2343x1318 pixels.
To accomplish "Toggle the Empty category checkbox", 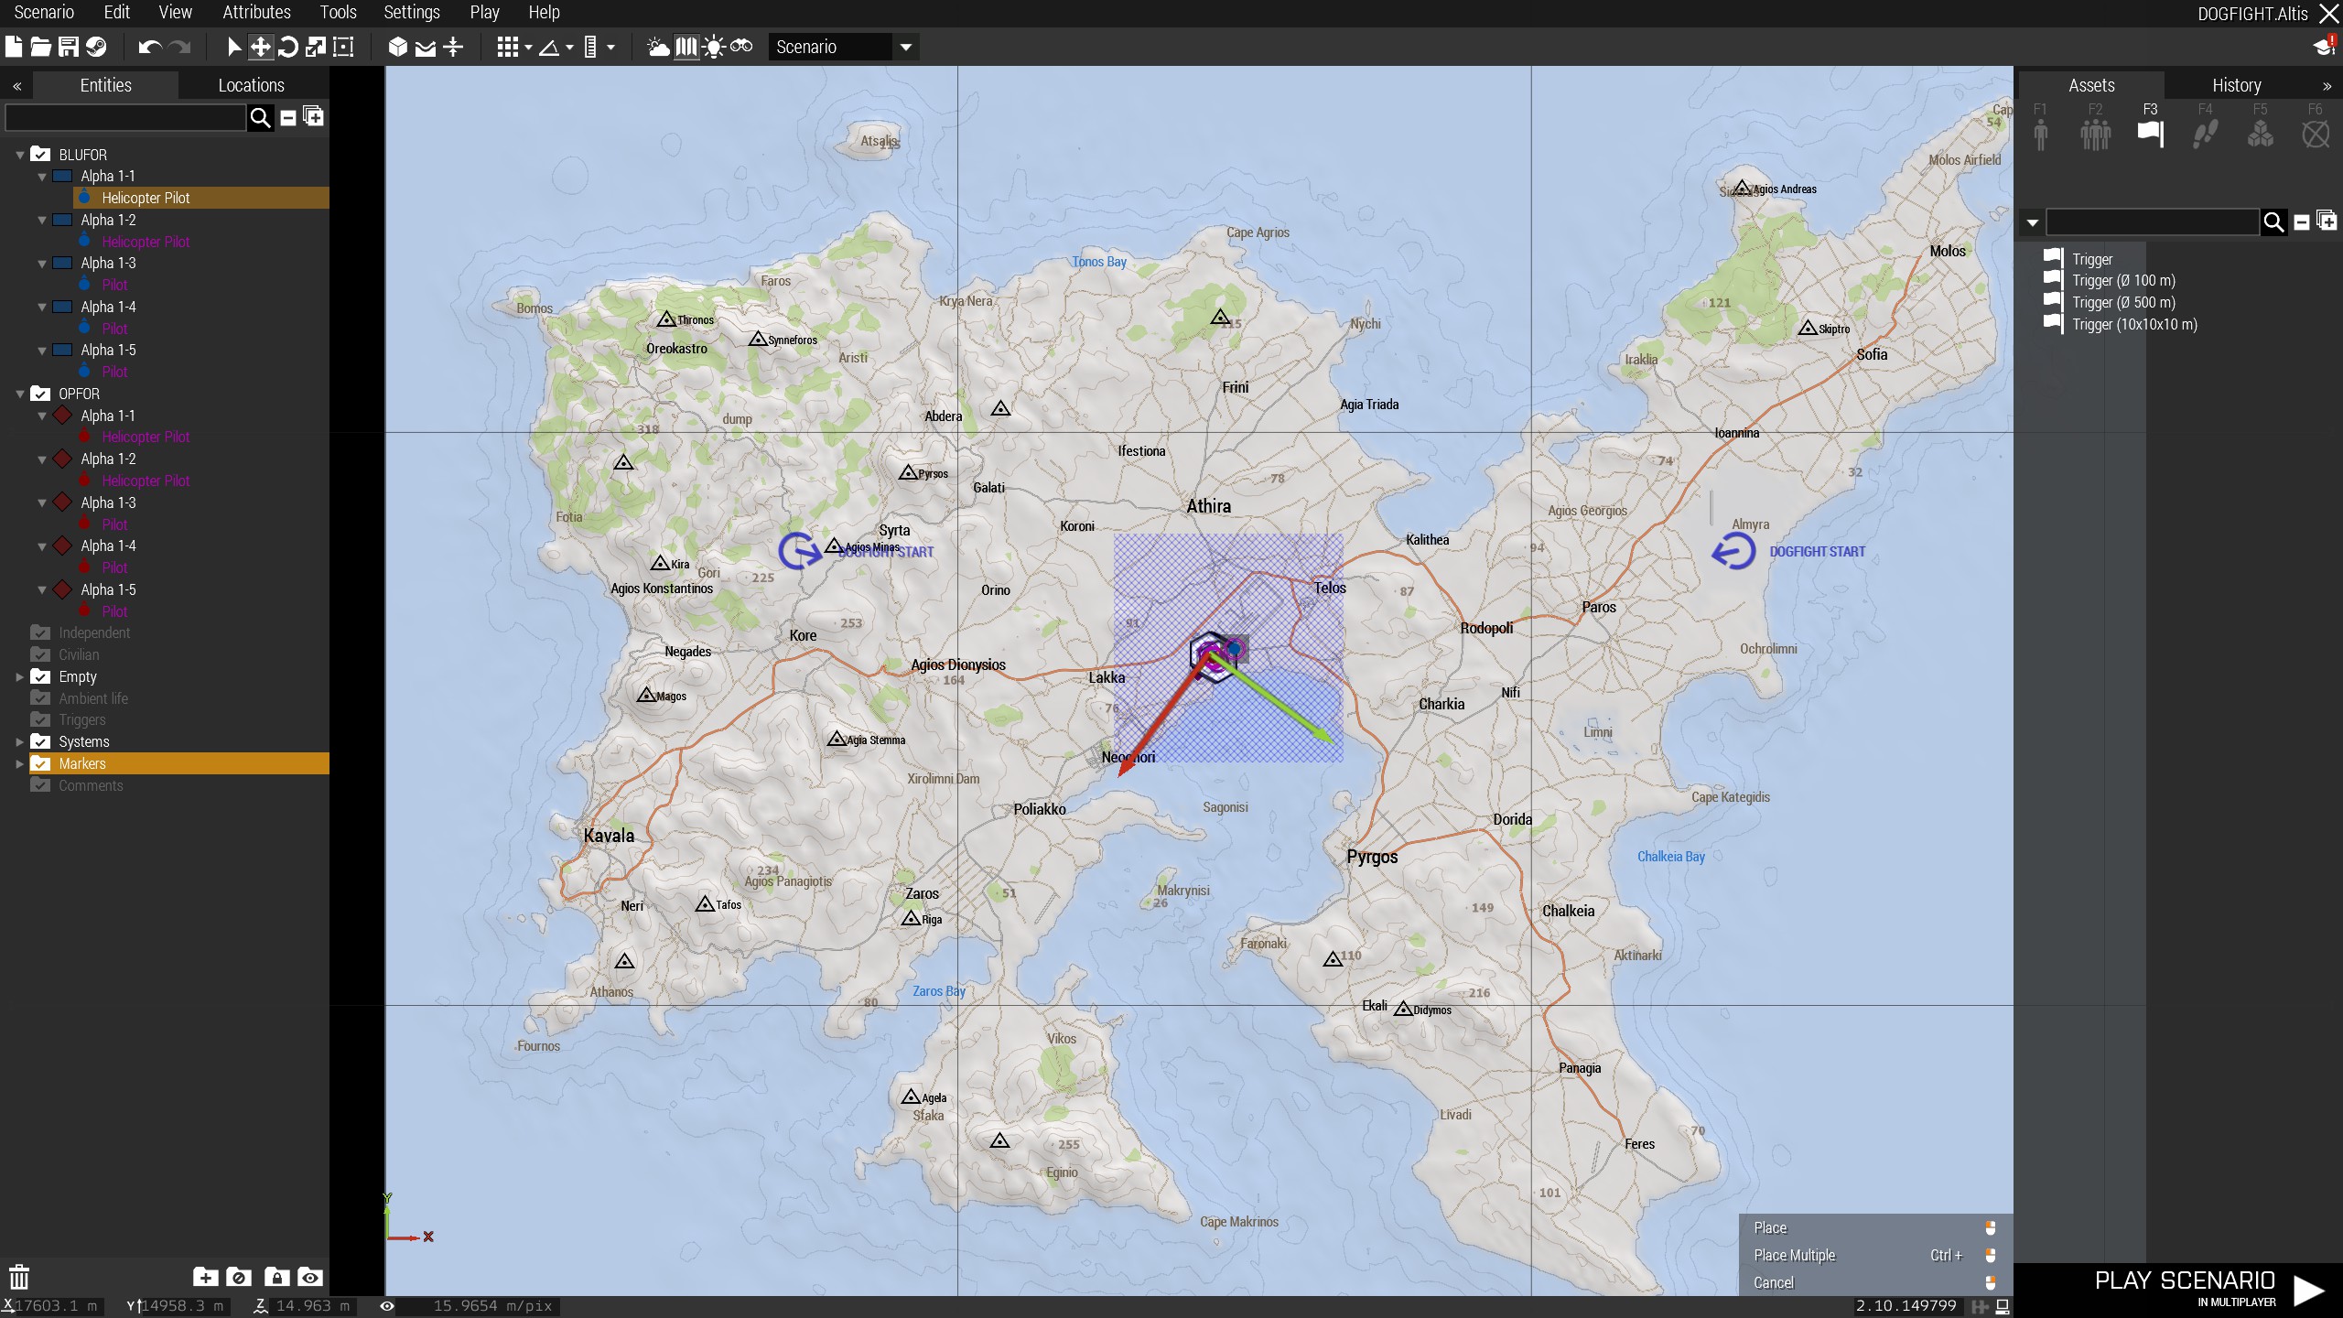I will click(40, 676).
